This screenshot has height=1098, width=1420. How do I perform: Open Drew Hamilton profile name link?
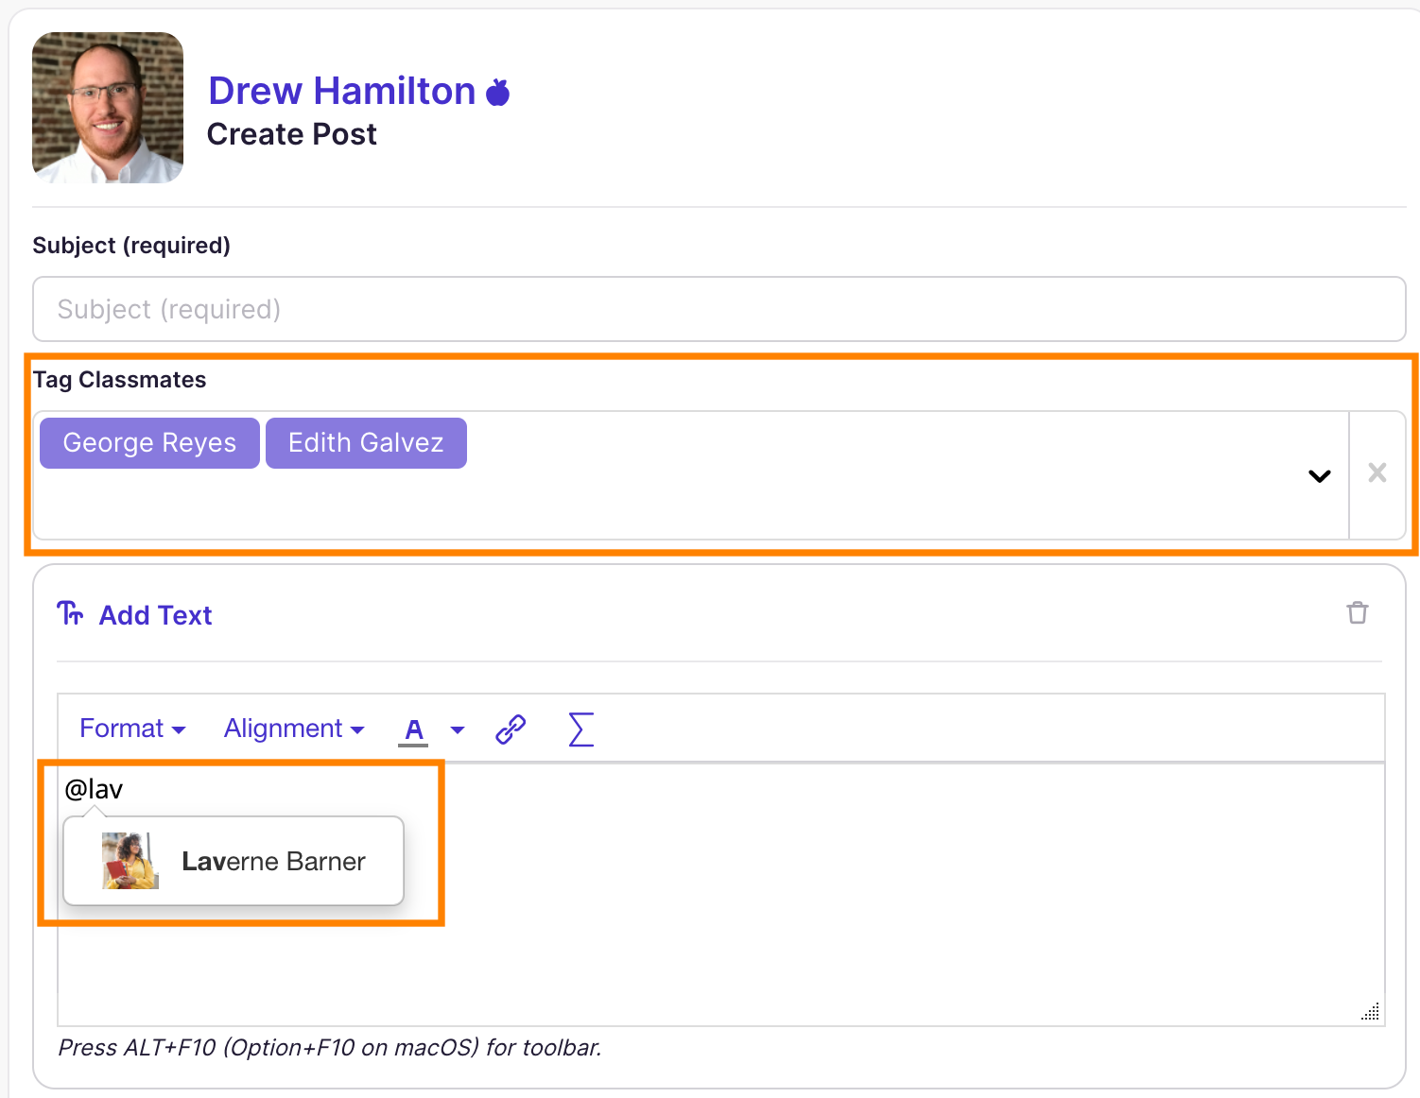tap(341, 92)
